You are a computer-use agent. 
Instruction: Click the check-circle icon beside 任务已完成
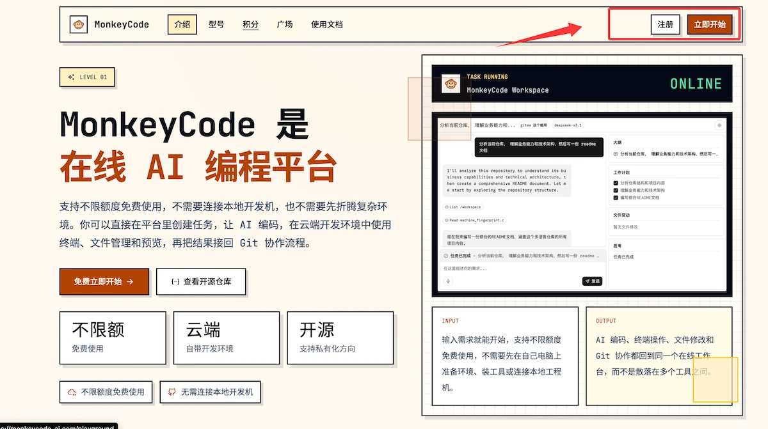point(446,256)
